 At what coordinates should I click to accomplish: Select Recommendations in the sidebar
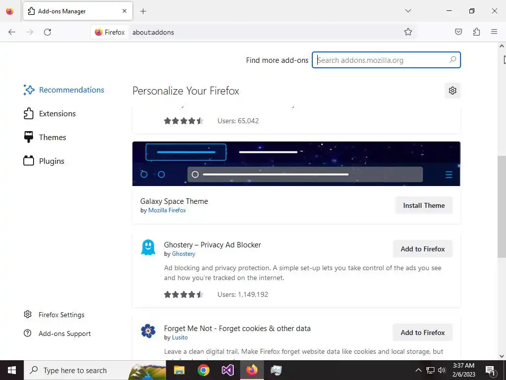tap(64, 90)
